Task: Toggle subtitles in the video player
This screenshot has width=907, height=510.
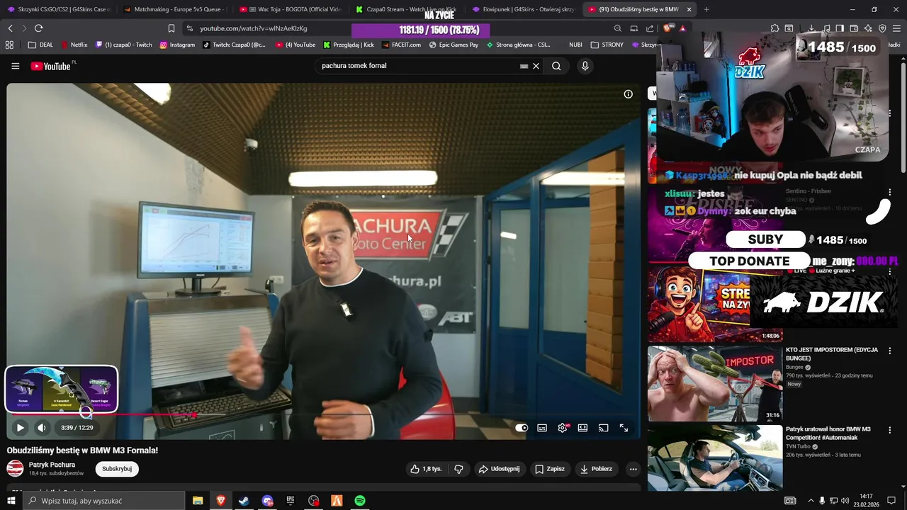Action: [x=542, y=428]
